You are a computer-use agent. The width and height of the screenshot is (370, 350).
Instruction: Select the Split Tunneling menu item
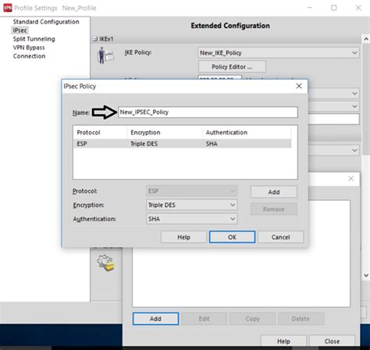pos(34,39)
